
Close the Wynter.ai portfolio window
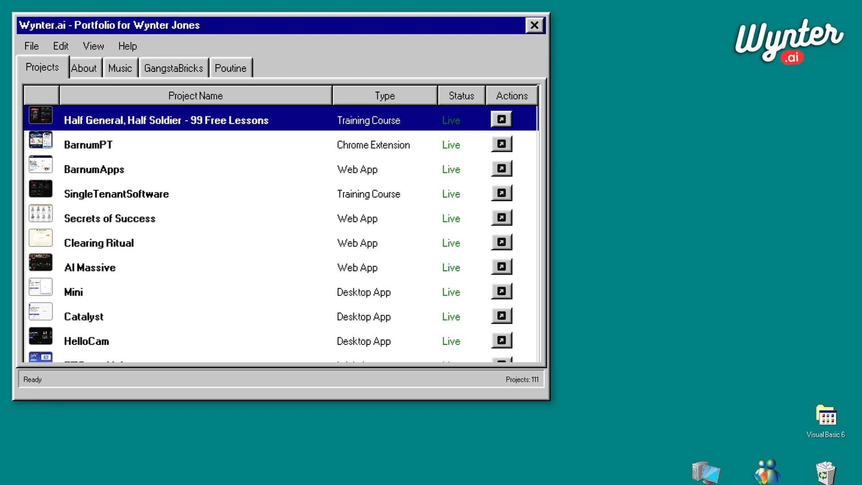(534, 25)
